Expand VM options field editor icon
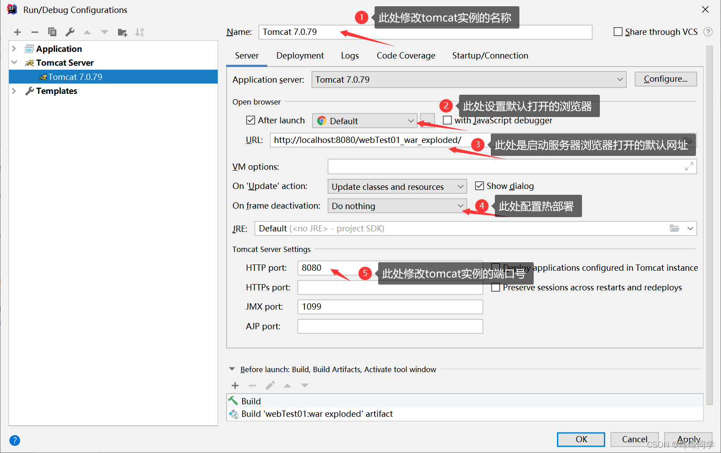Viewport: 721px width, 453px height. [x=689, y=167]
